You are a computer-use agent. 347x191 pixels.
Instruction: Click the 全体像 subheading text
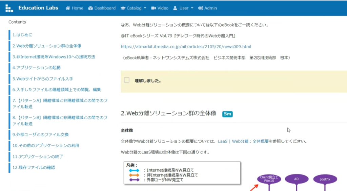(x=127, y=130)
